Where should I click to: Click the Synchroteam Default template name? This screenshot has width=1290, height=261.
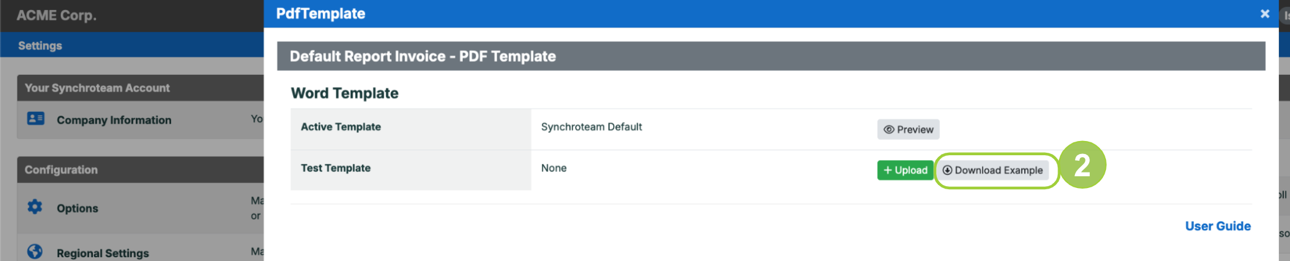[x=592, y=127]
